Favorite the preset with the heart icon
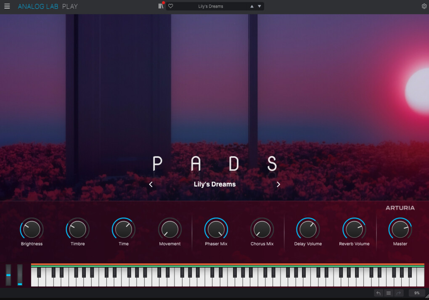The width and height of the screenshot is (429, 300). coord(171,6)
